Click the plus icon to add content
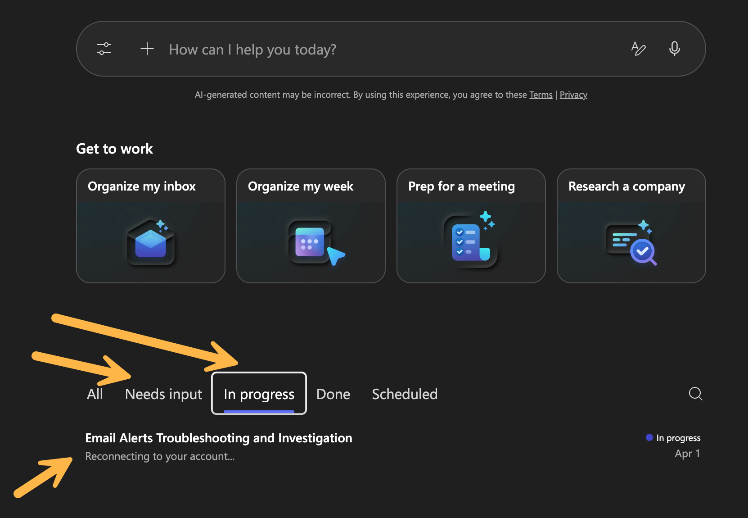The width and height of the screenshot is (748, 518). 147,49
